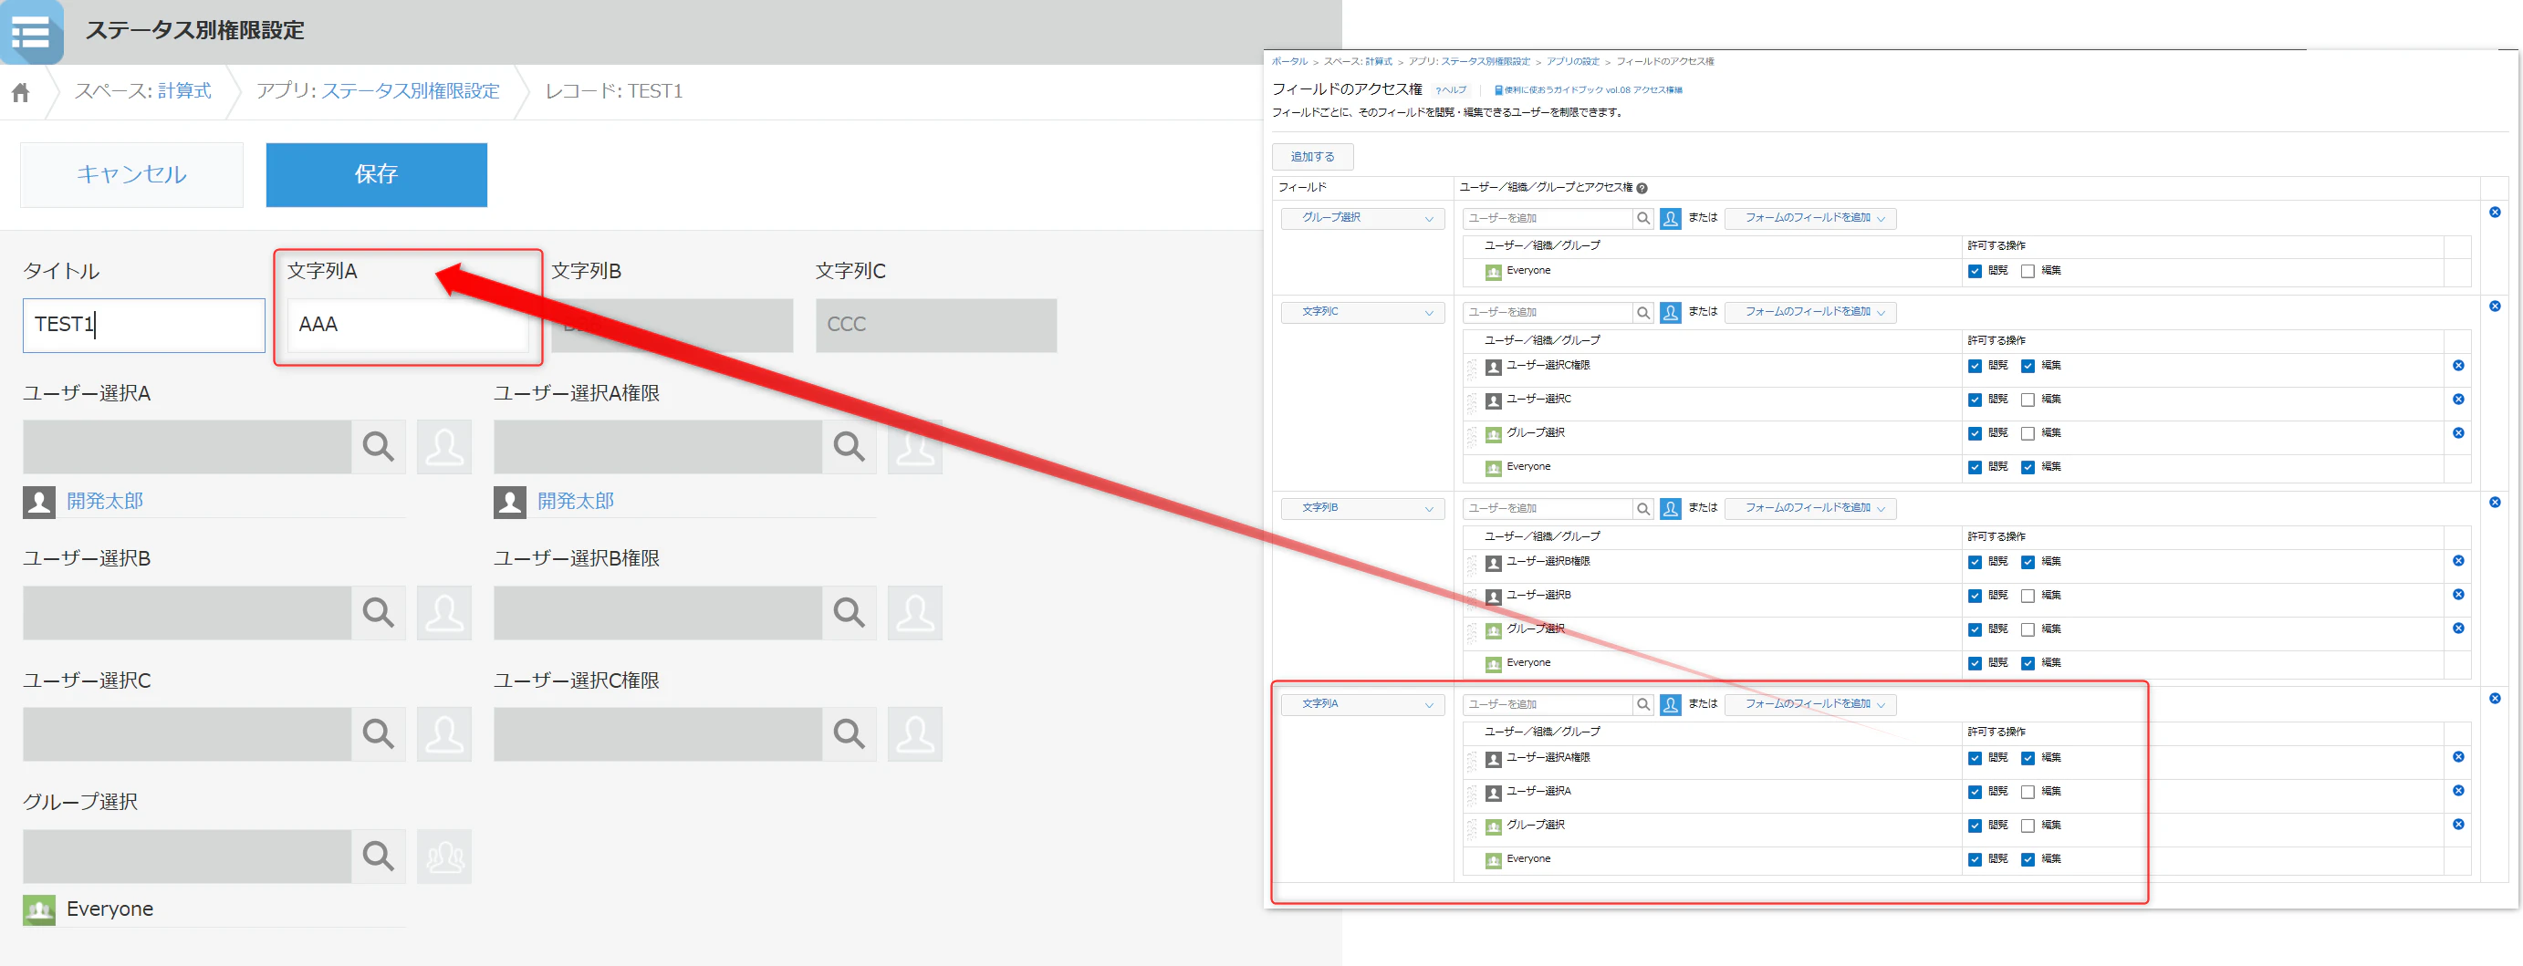The image size is (2523, 966).
Task: Click the キャンセル button
Action: pos(132,175)
